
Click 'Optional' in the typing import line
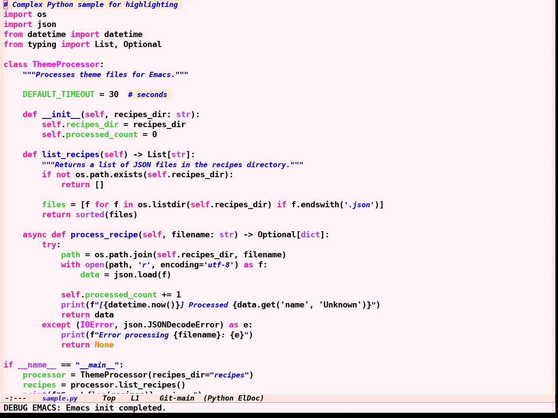[x=142, y=44]
